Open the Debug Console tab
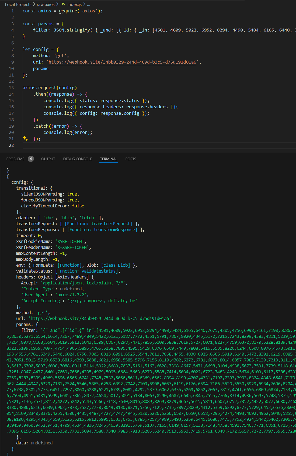Image resolution: width=296 pixels, height=456 pixels. click(78, 159)
